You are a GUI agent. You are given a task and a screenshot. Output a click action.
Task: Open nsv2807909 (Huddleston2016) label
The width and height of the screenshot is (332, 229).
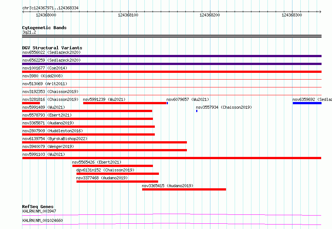53,131
